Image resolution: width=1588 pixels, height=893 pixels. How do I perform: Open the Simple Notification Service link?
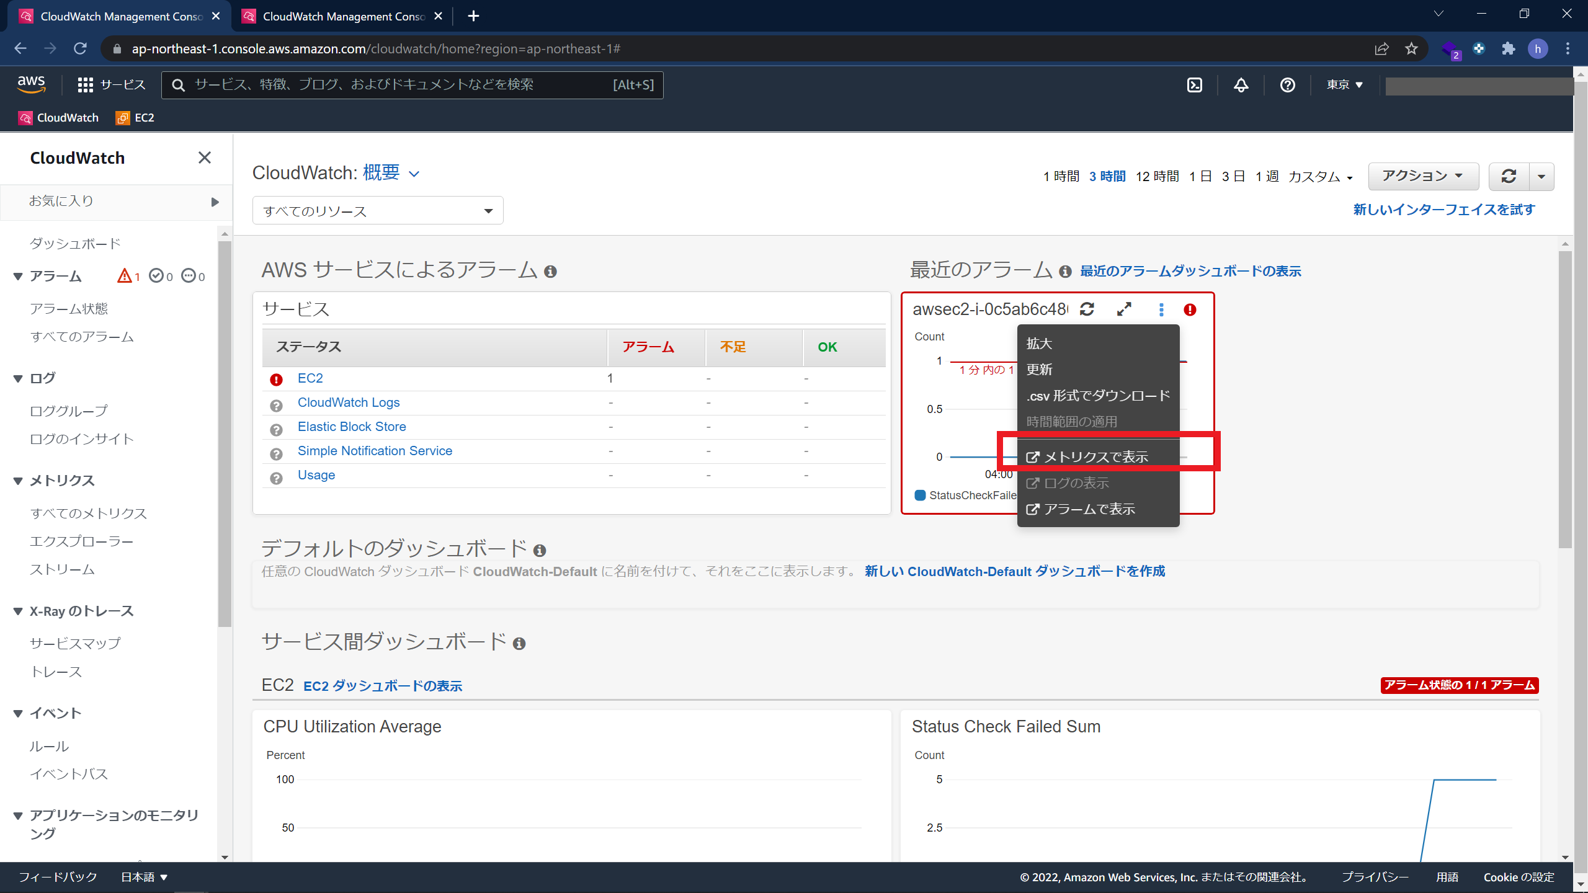[x=375, y=451]
